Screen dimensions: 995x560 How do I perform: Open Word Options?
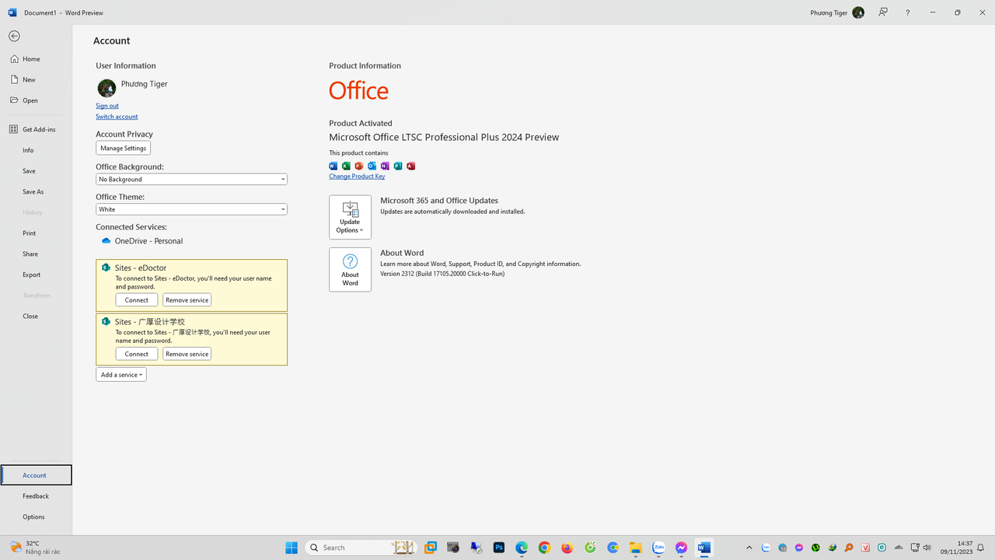(x=36, y=516)
